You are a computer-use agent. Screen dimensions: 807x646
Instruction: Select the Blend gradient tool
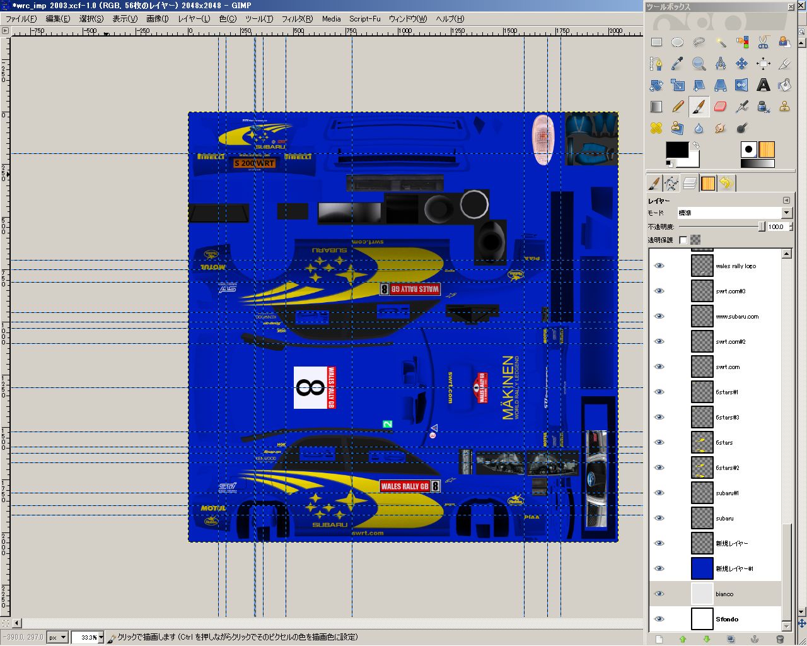click(x=656, y=107)
